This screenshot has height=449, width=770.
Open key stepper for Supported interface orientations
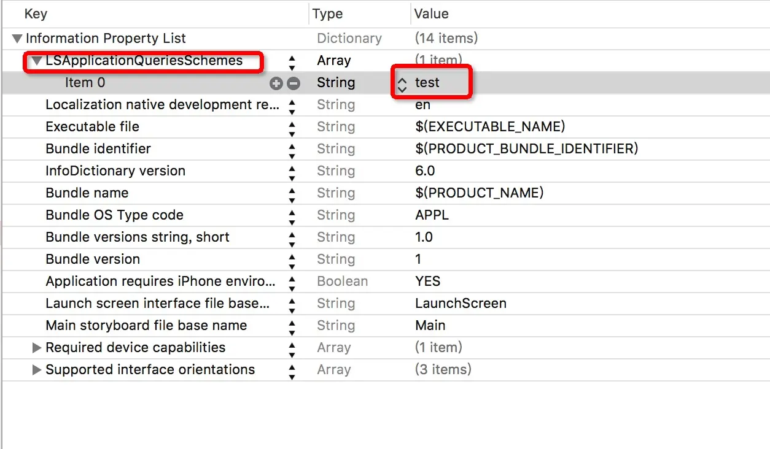[x=292, y=371]
